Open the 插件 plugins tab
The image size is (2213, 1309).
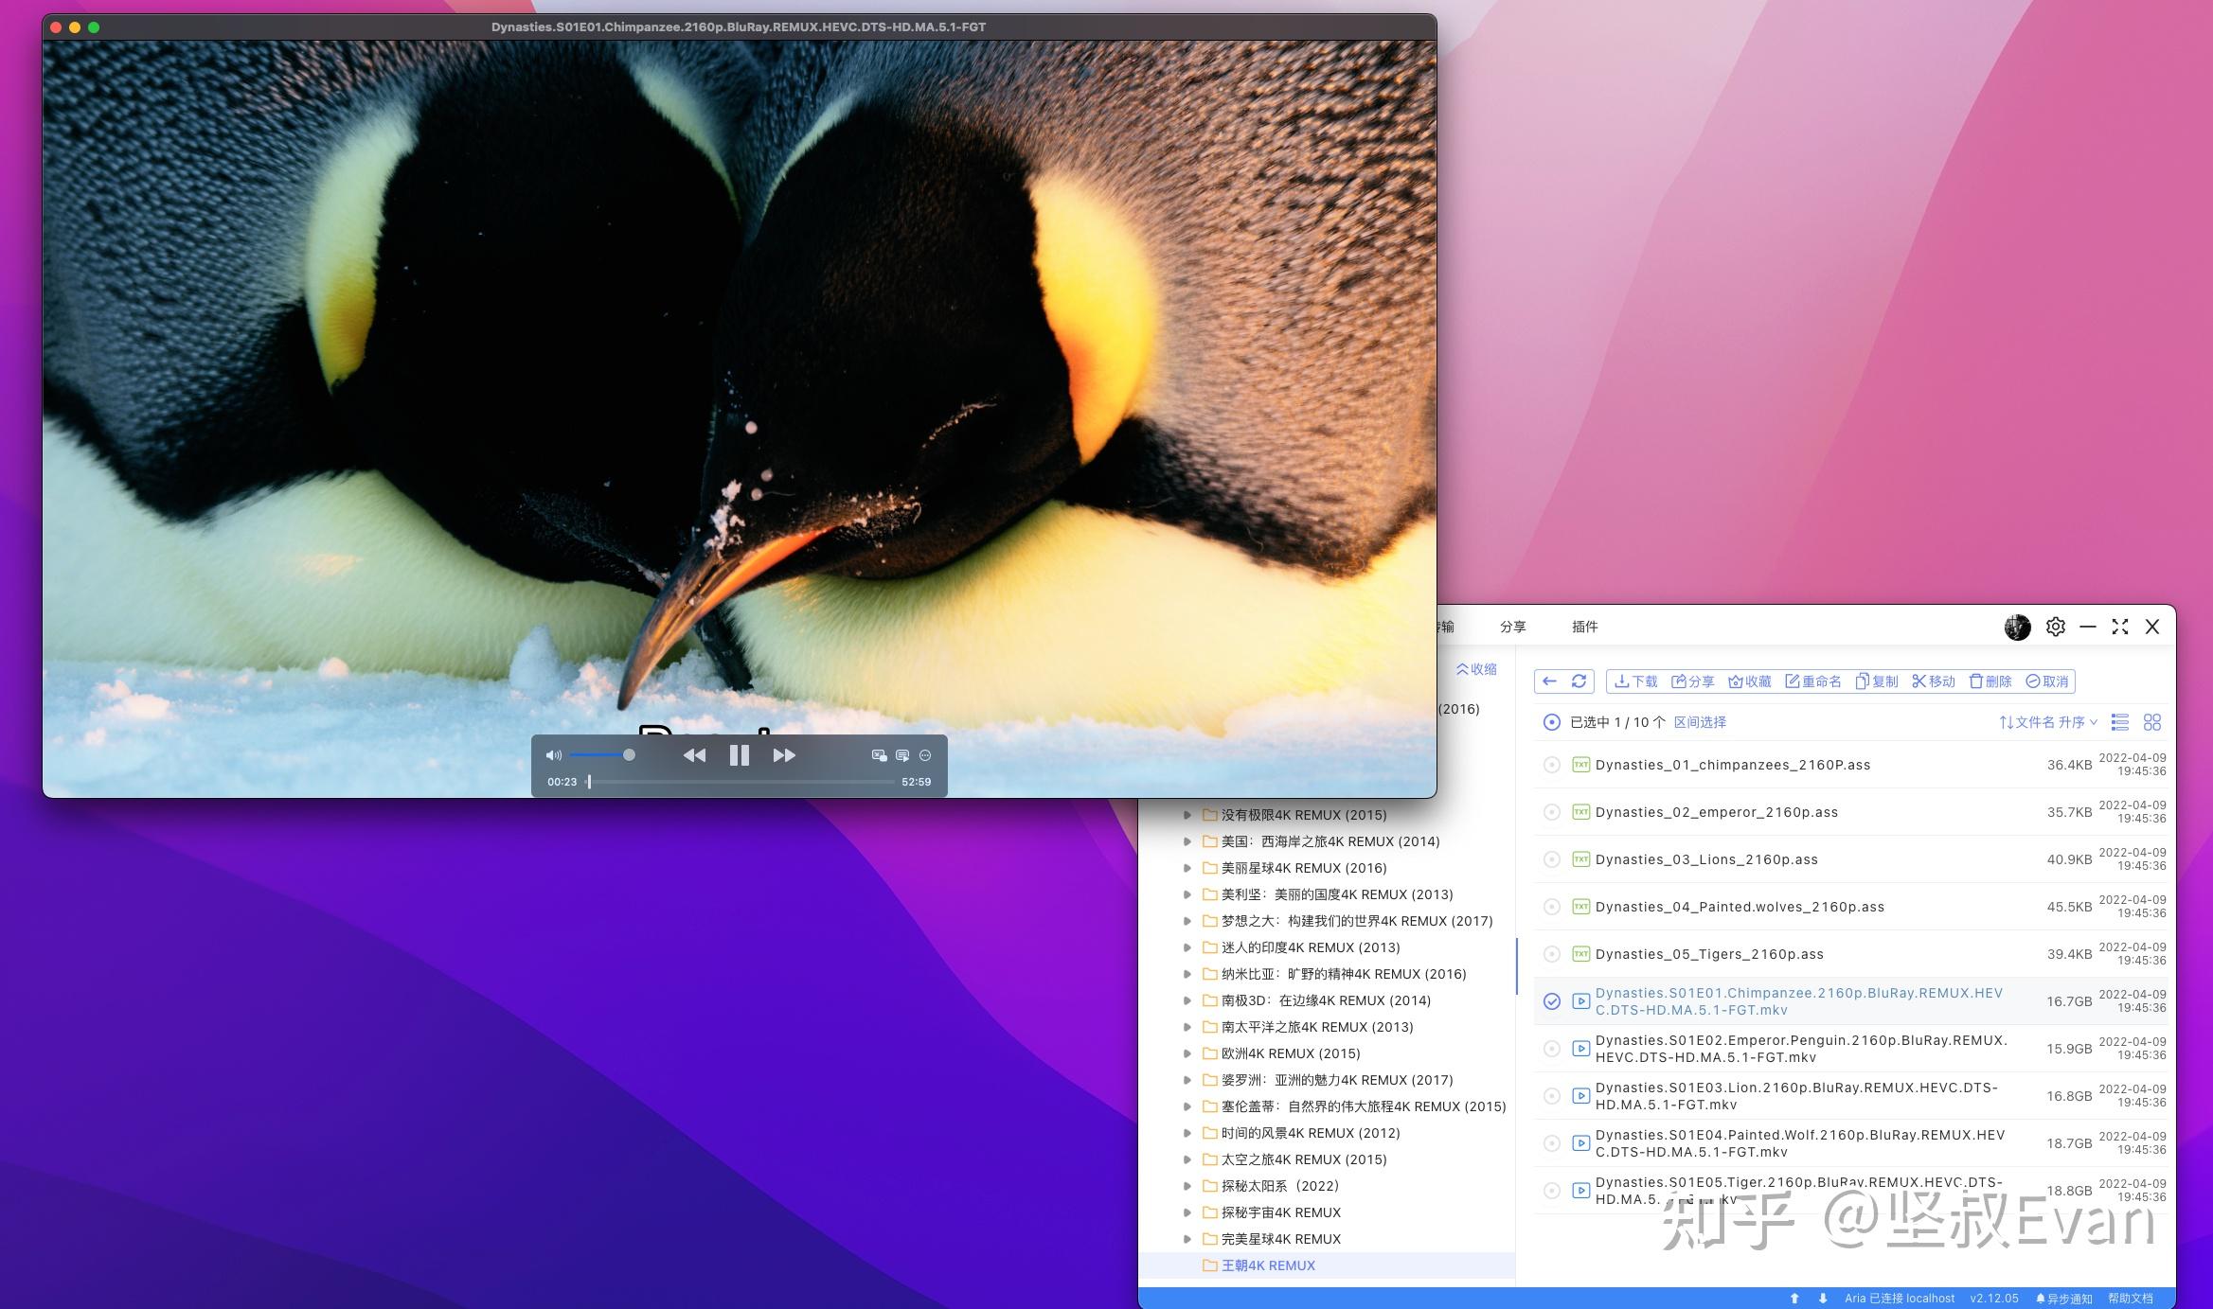pyautogui.click(x=1584, y=627)
